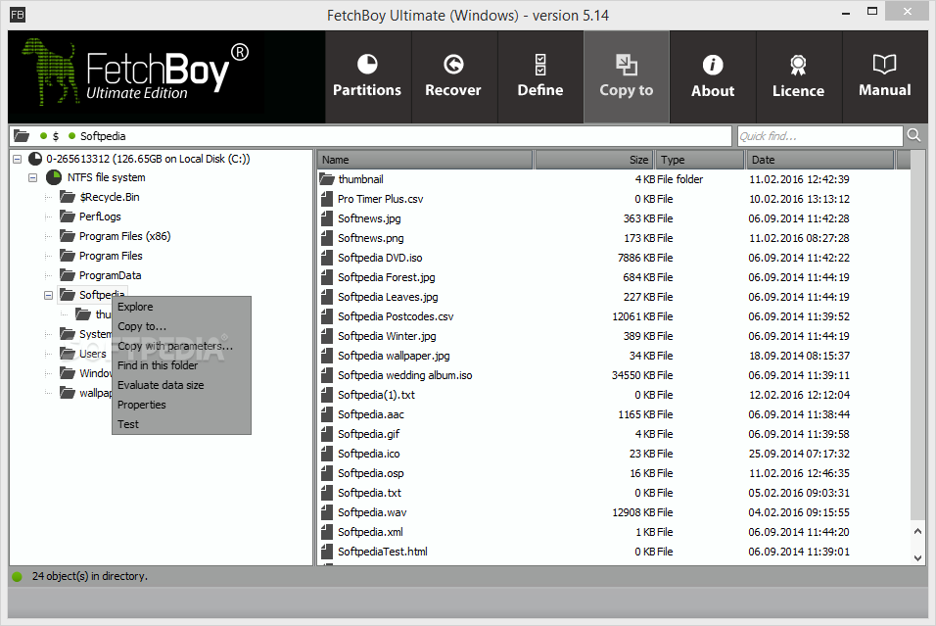
Task: Click the file list scroll up arrow
Action: (918, 531)
